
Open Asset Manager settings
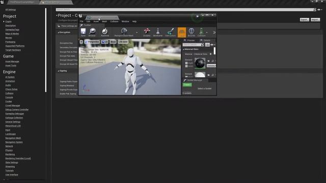point(12,62)
